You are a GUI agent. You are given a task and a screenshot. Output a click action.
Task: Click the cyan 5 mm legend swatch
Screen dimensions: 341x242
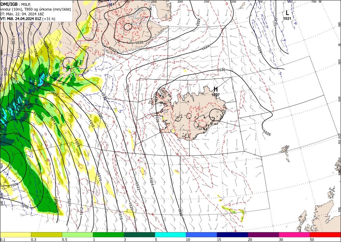click(170, 234)
